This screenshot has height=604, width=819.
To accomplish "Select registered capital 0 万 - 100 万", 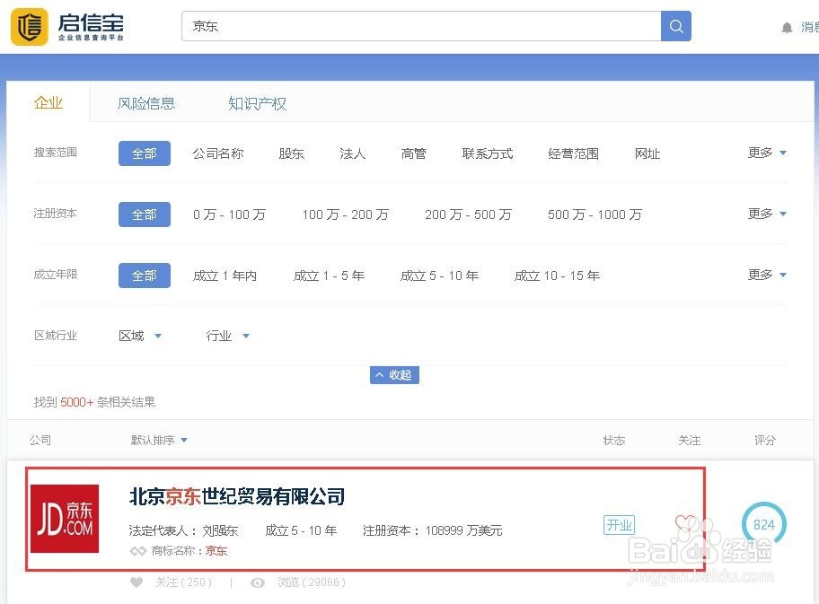I will pos(229,214).
